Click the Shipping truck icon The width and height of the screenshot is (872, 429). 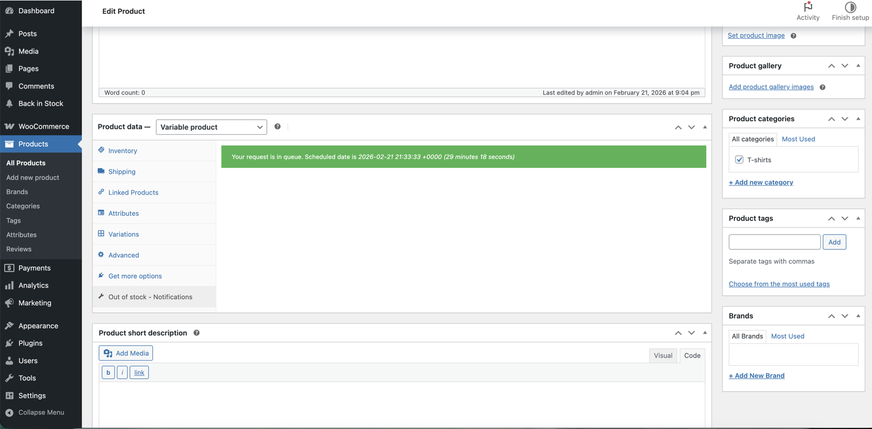click(101, 171)
